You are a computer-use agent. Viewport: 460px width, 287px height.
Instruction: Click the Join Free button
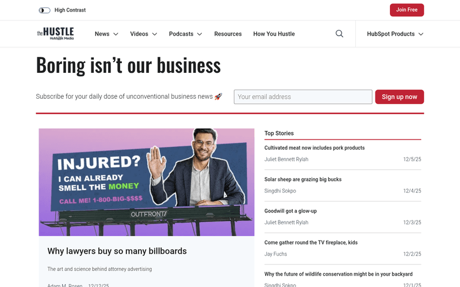(407, 10)
